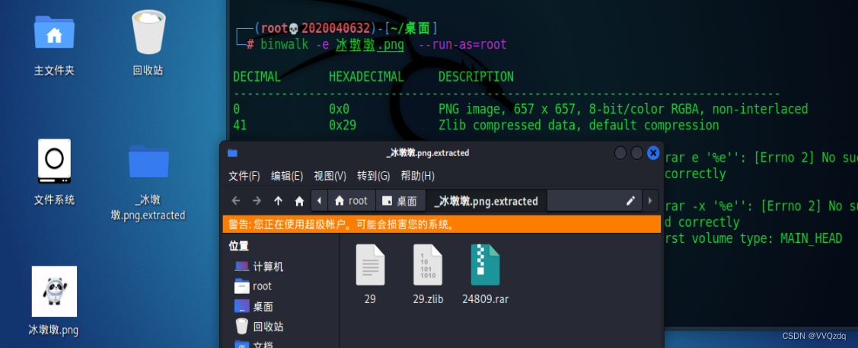The height and width of the screenshot is (348, 858).
Task: Minimize the file manager window
Action: pyautogui.click(x=620, y=153)
